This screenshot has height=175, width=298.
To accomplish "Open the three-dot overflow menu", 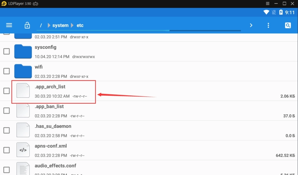I will click(268, 25).
